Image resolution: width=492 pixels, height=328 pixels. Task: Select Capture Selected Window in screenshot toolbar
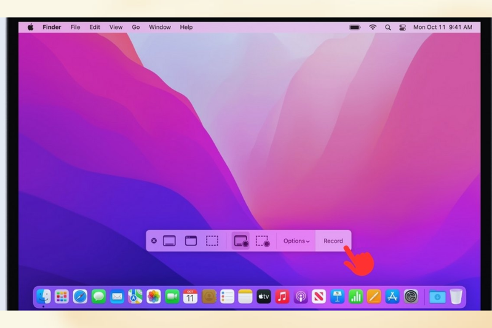pyautogui.click(x=191, y=241)
